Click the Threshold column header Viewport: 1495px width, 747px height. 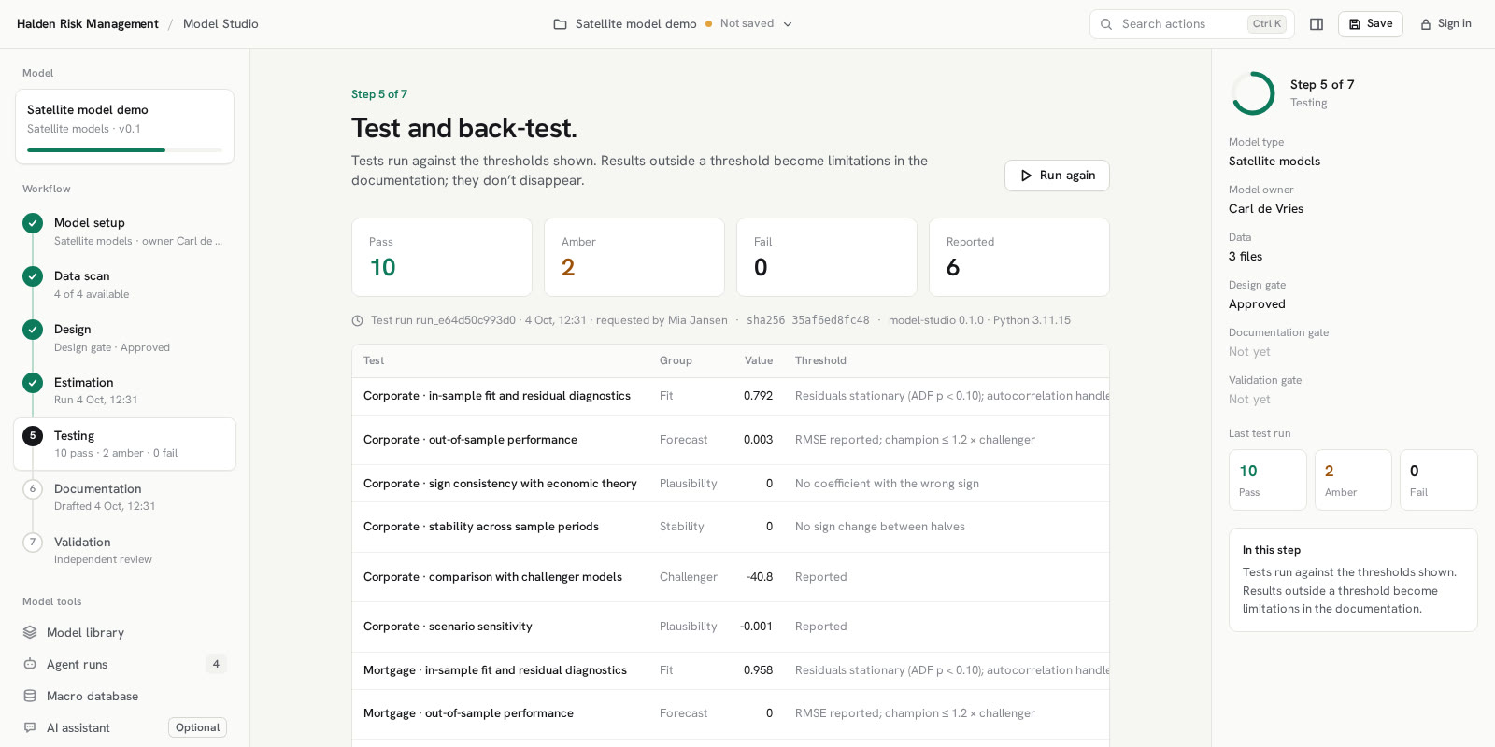pos(820,361)
